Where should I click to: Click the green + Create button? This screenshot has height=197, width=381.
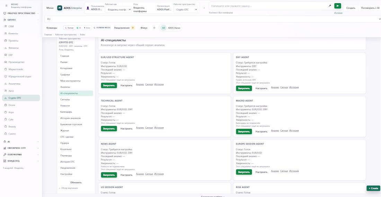373,188
